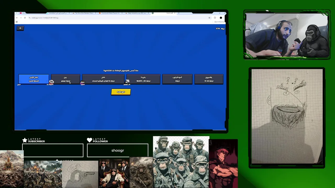Click the player avatar beside the تفاح card
Image resolution: width=335 pixels, height=188 pixels.
coord(82,83)
